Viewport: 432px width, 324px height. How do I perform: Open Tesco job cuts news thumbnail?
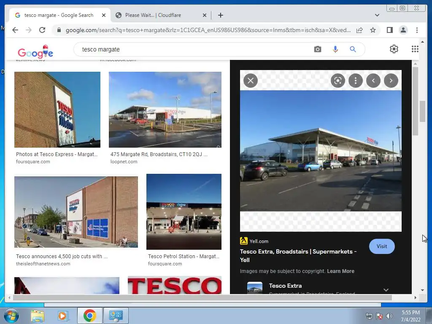pyautogui.click(x=76, y=212)
